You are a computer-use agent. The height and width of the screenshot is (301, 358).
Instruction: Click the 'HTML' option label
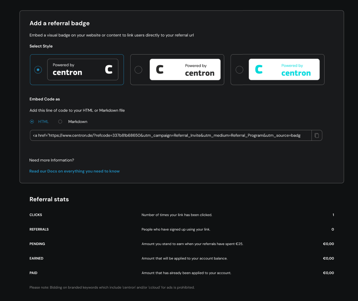pos(43,121)
